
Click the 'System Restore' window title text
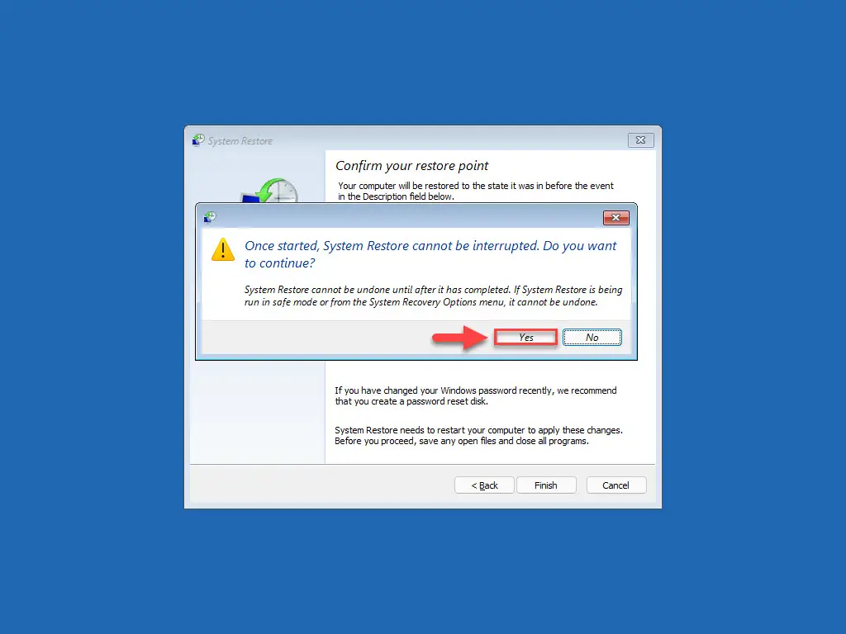[240, 140]
